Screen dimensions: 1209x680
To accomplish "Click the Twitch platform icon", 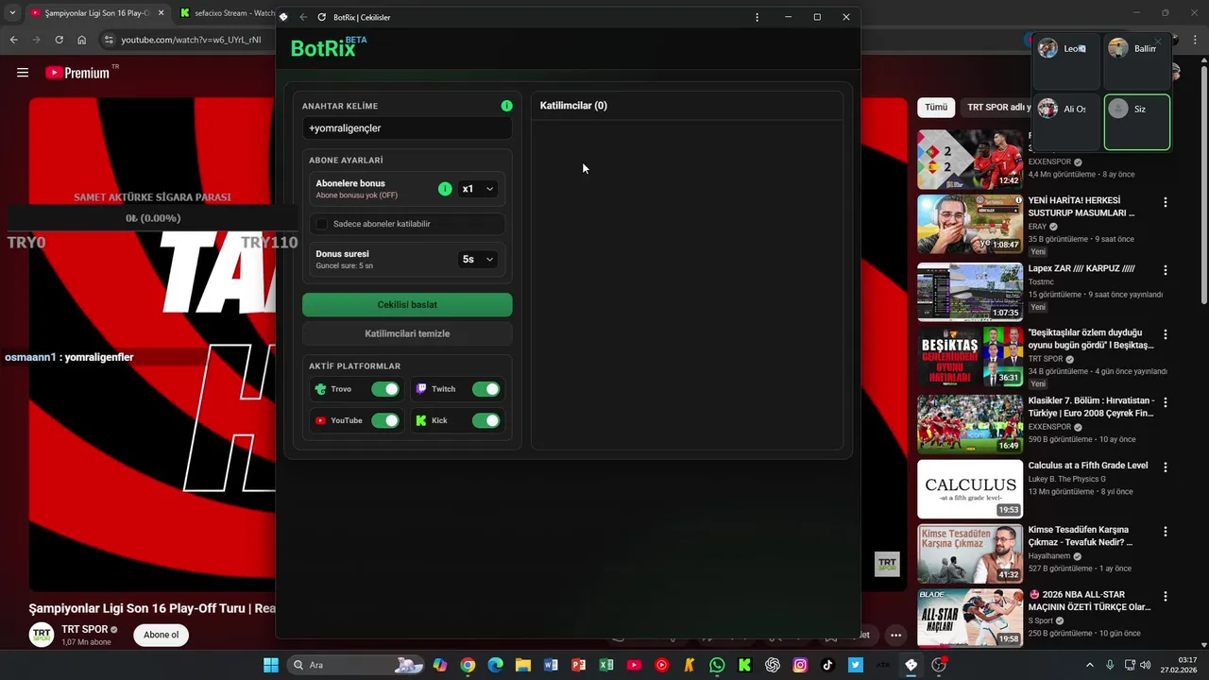I will pos(421,389).
